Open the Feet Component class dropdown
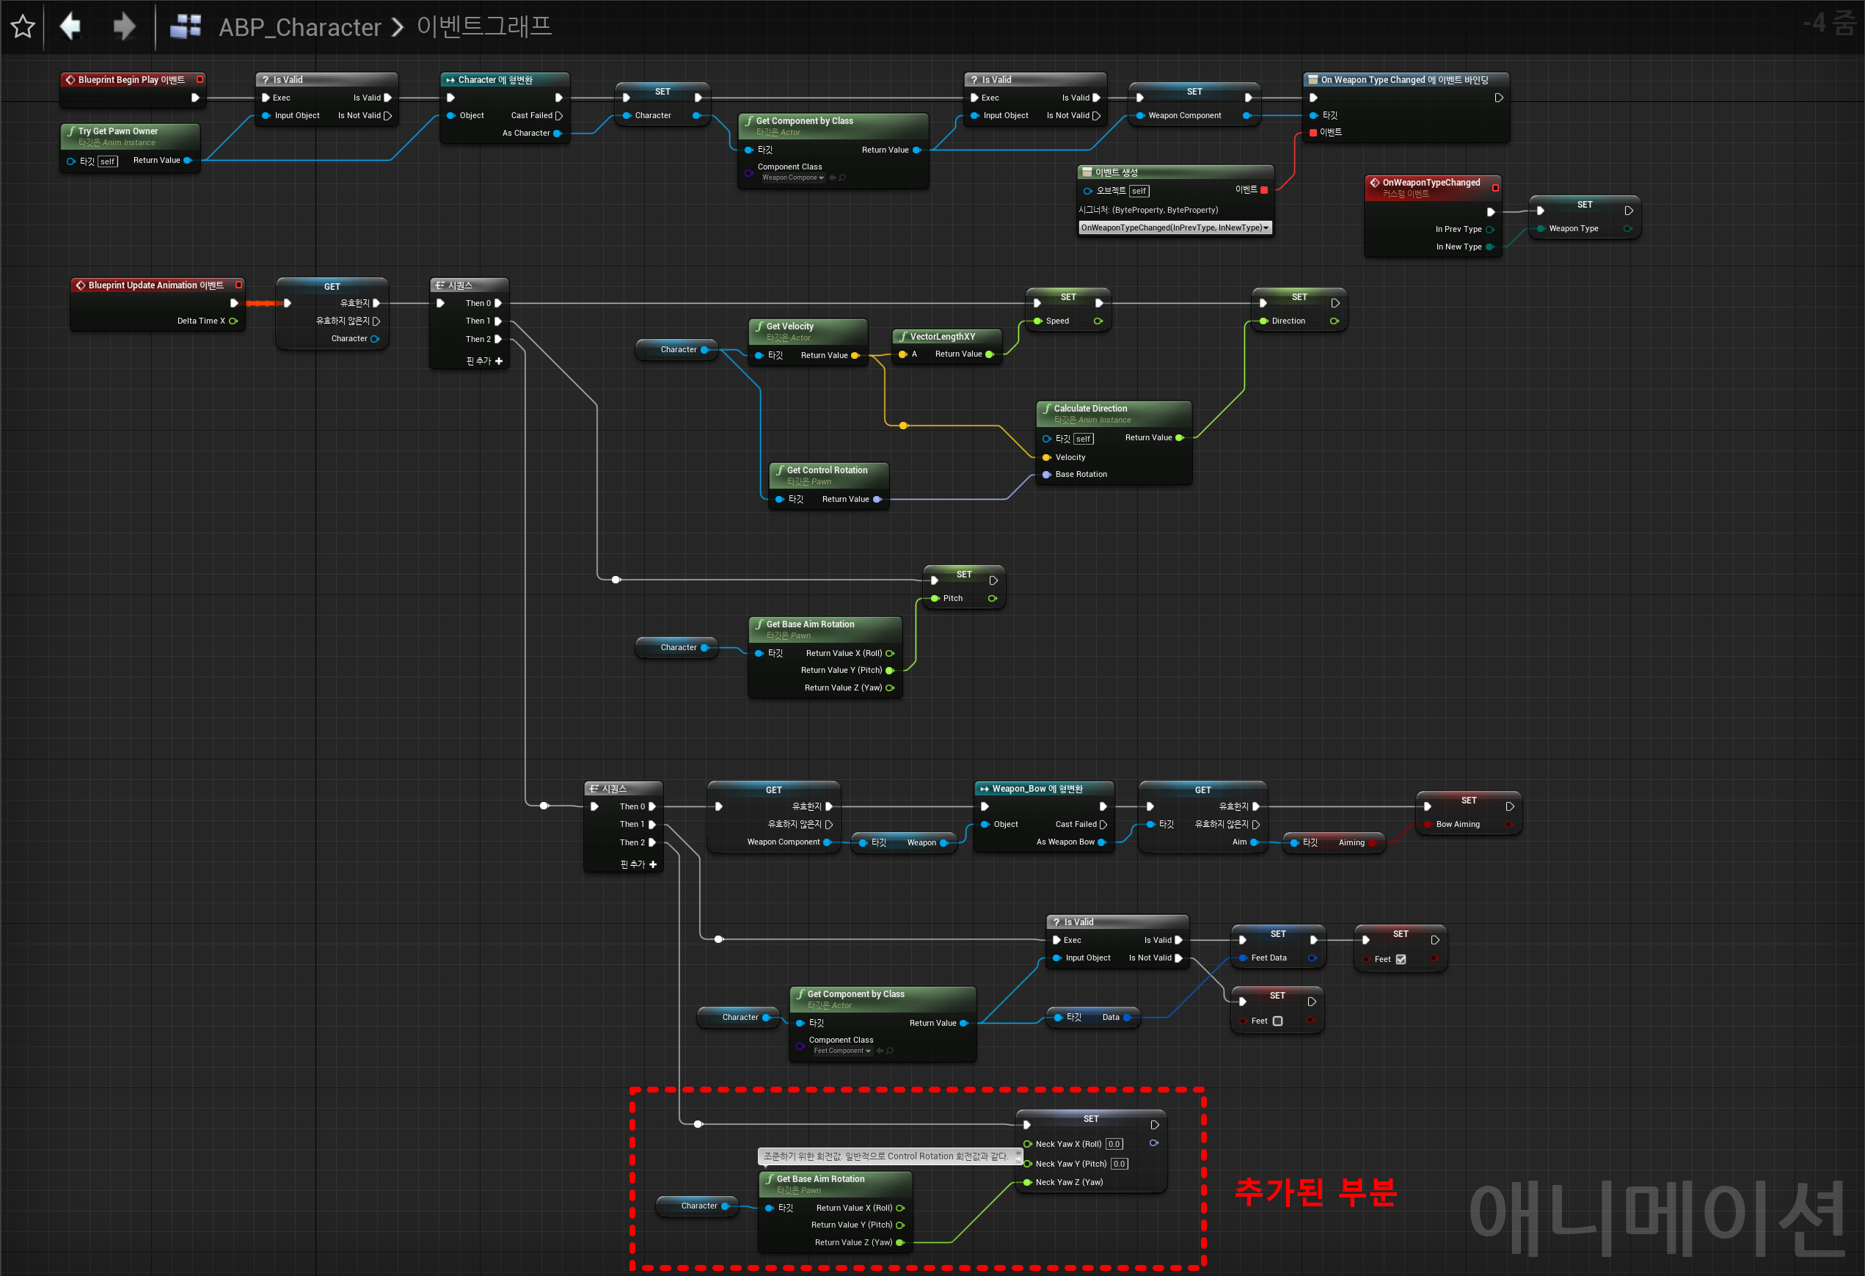Viewport: 1865px width, 1276px height. pos(842,1051)
